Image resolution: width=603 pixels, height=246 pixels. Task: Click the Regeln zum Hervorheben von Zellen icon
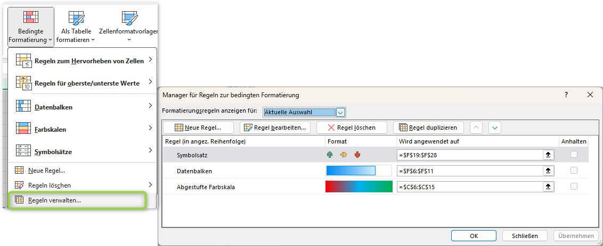tap(23, 61)
